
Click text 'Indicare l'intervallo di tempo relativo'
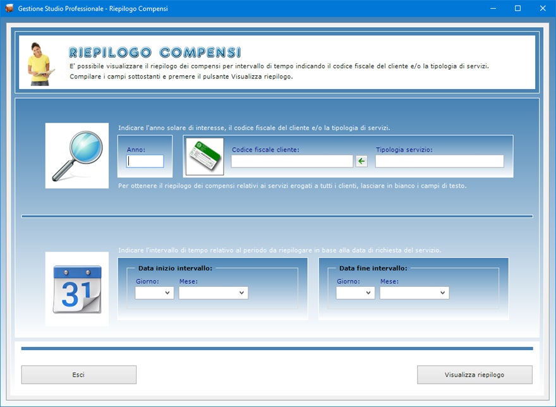[x=176, y=250]
